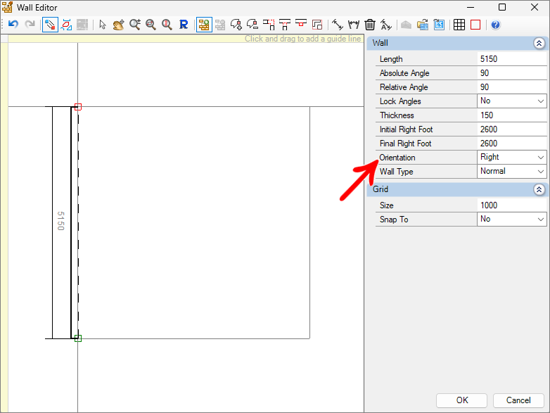This screenshot has width=550, height=413.
Task: Click the Cancel button
Action: [518, 400]
